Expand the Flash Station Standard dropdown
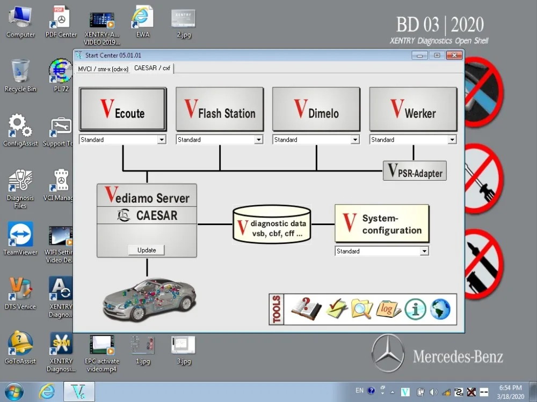The image size is (537, 402). pyautogui.click(x=259, y=139)
